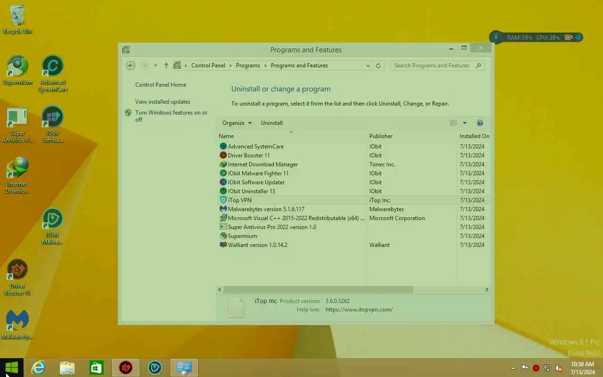Select IObit Malware Fighter 11 entry
Screen dimensions: 603x377
coord(353,173)
